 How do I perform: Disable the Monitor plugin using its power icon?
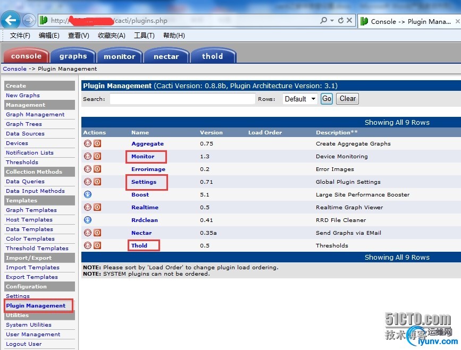pyautogui.click(x=97, y=156)
